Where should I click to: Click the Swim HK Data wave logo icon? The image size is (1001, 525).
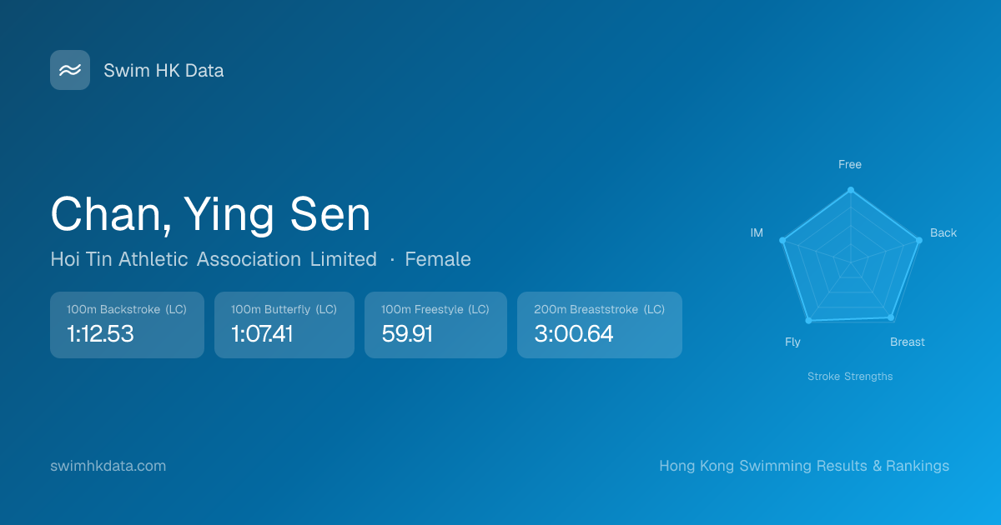[70, 70]
